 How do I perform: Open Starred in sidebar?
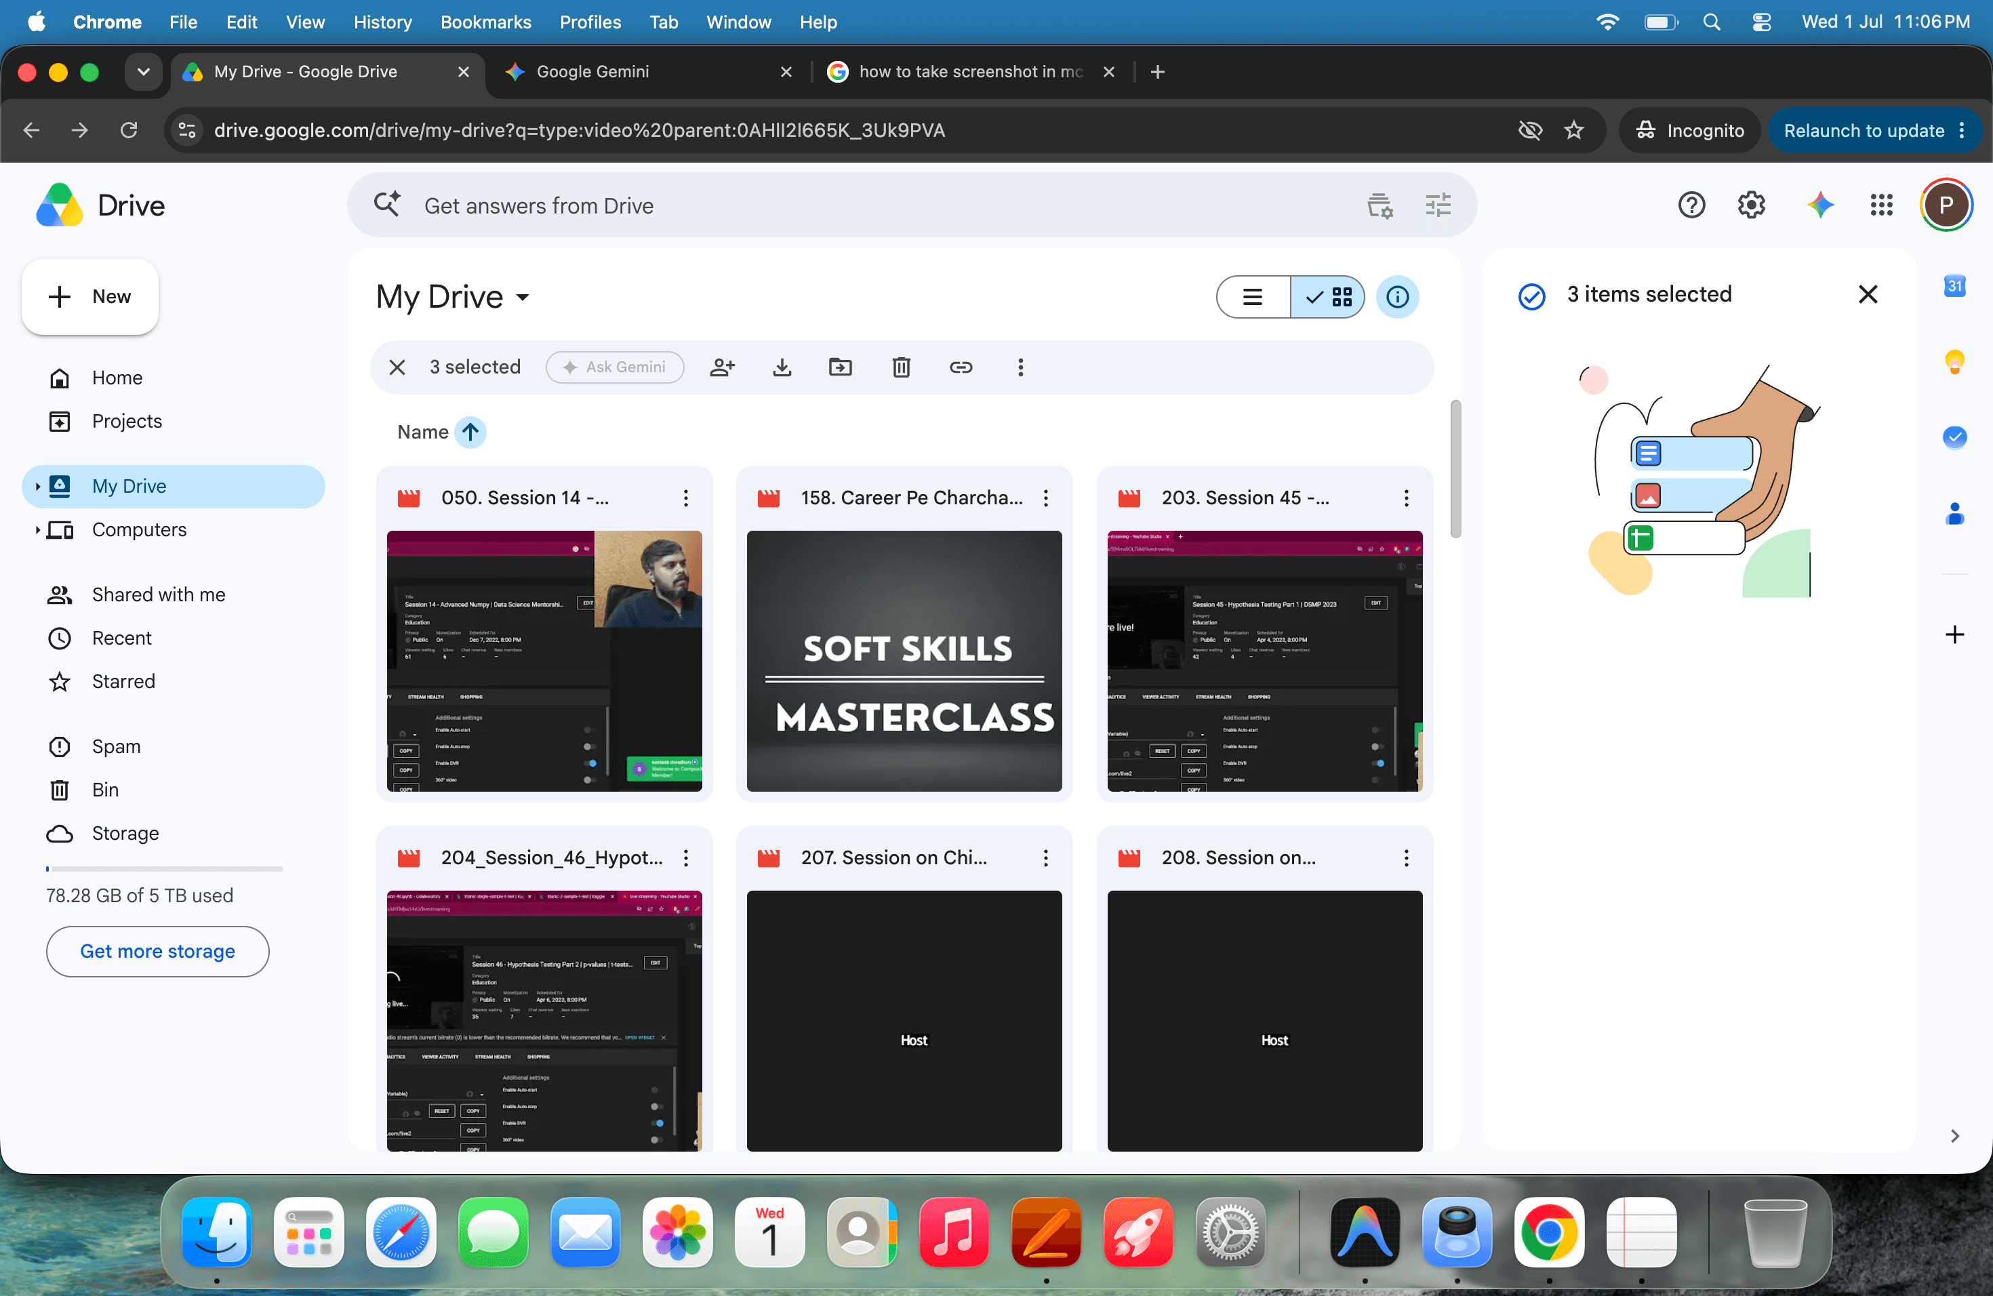174,683
